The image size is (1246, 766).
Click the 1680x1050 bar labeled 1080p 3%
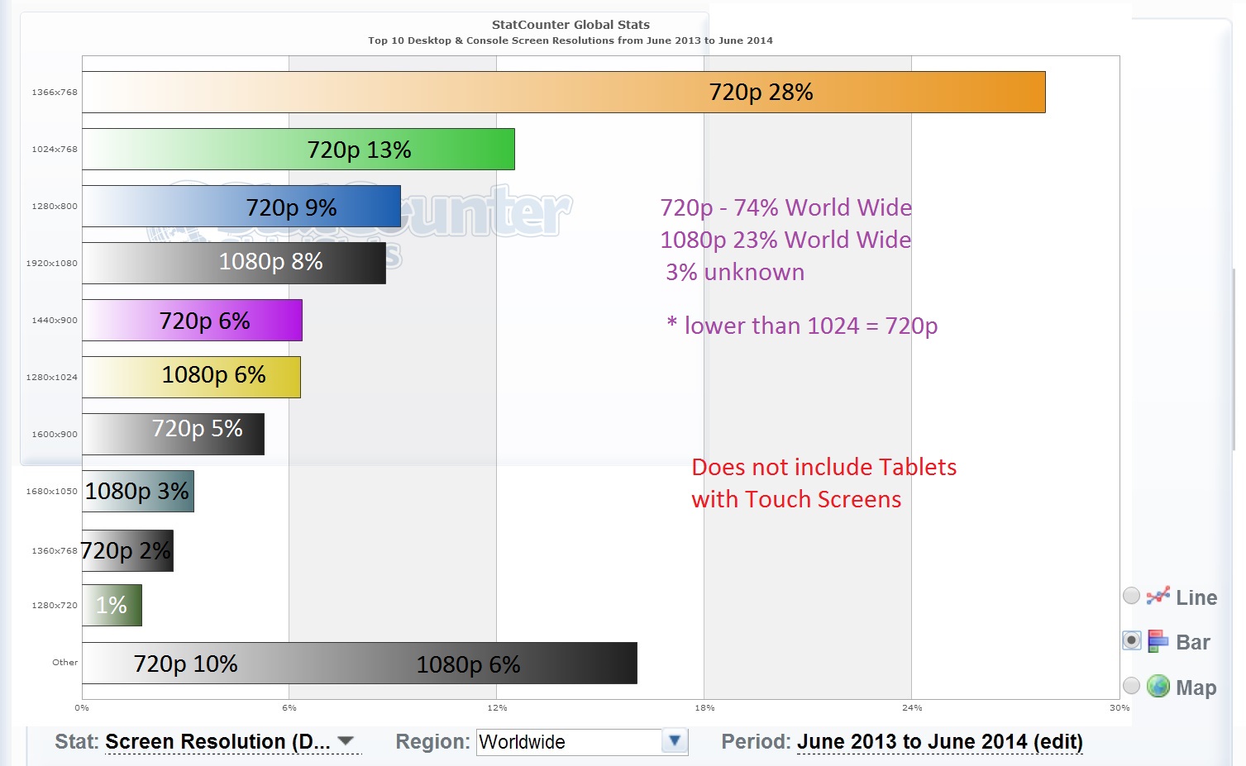138,491
